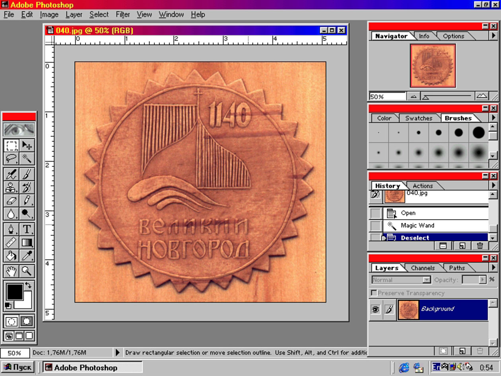Set history brush source at Open state

pos(375,213)
